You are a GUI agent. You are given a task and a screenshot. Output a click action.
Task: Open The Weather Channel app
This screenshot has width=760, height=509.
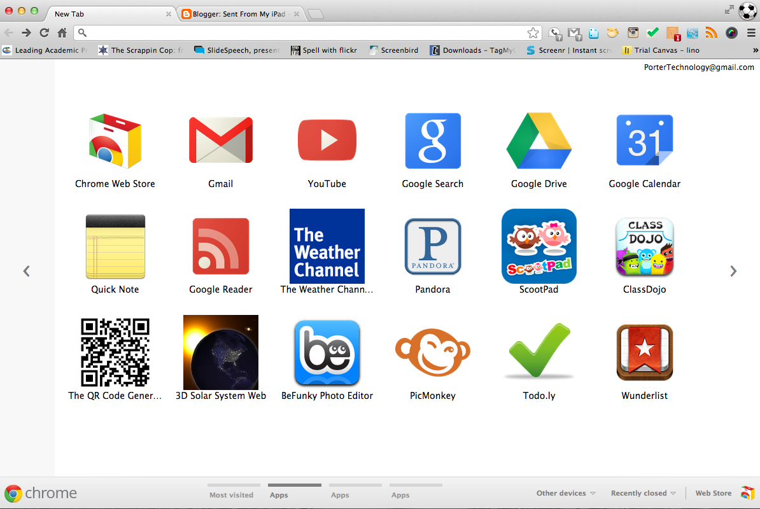click(327, 246)
